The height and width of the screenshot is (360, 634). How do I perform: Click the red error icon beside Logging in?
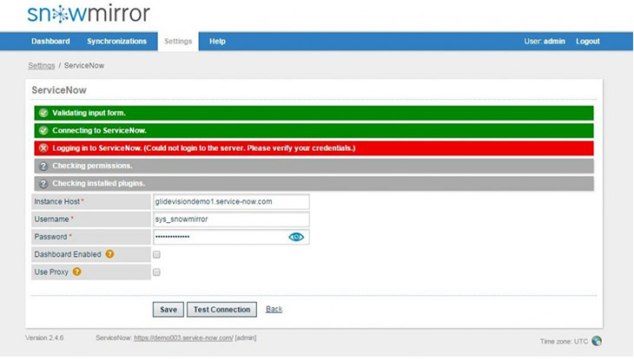(43, 148)
